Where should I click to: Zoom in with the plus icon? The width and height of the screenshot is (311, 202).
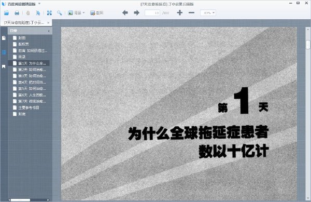point(180,12)
